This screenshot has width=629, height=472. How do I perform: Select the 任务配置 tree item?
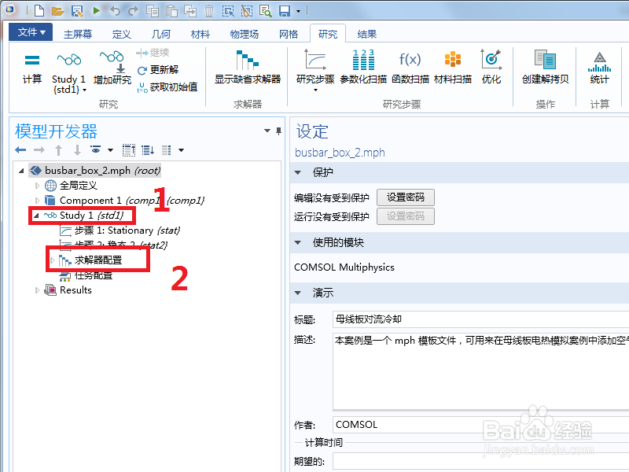click(86, 276)
